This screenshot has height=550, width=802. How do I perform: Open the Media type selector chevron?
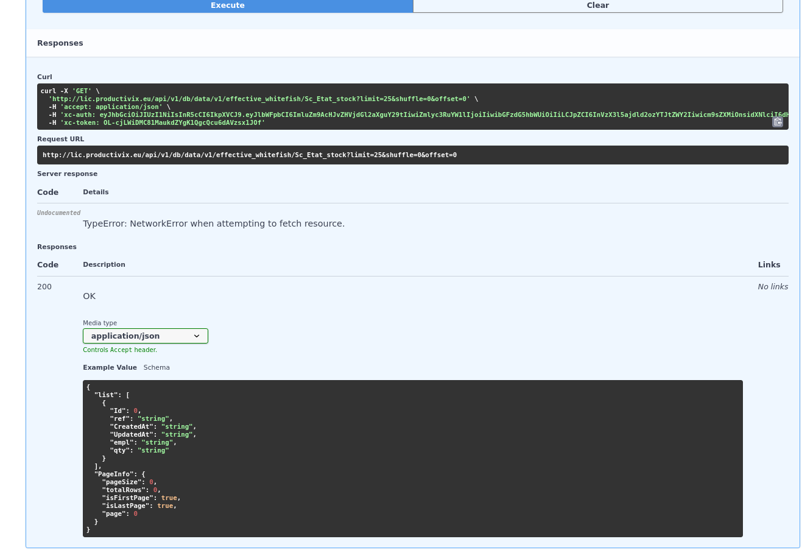197,336
